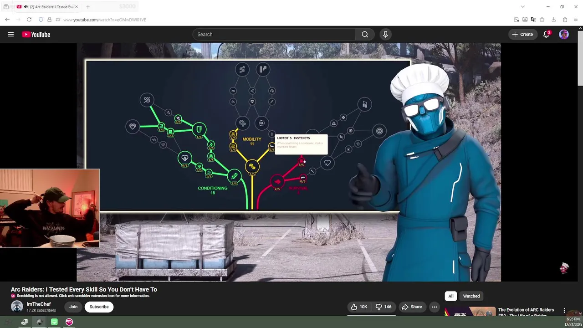The height and width of the screenshot is (328, 583).
Task: Click the video player to pause
Action: tap(289, 162)
